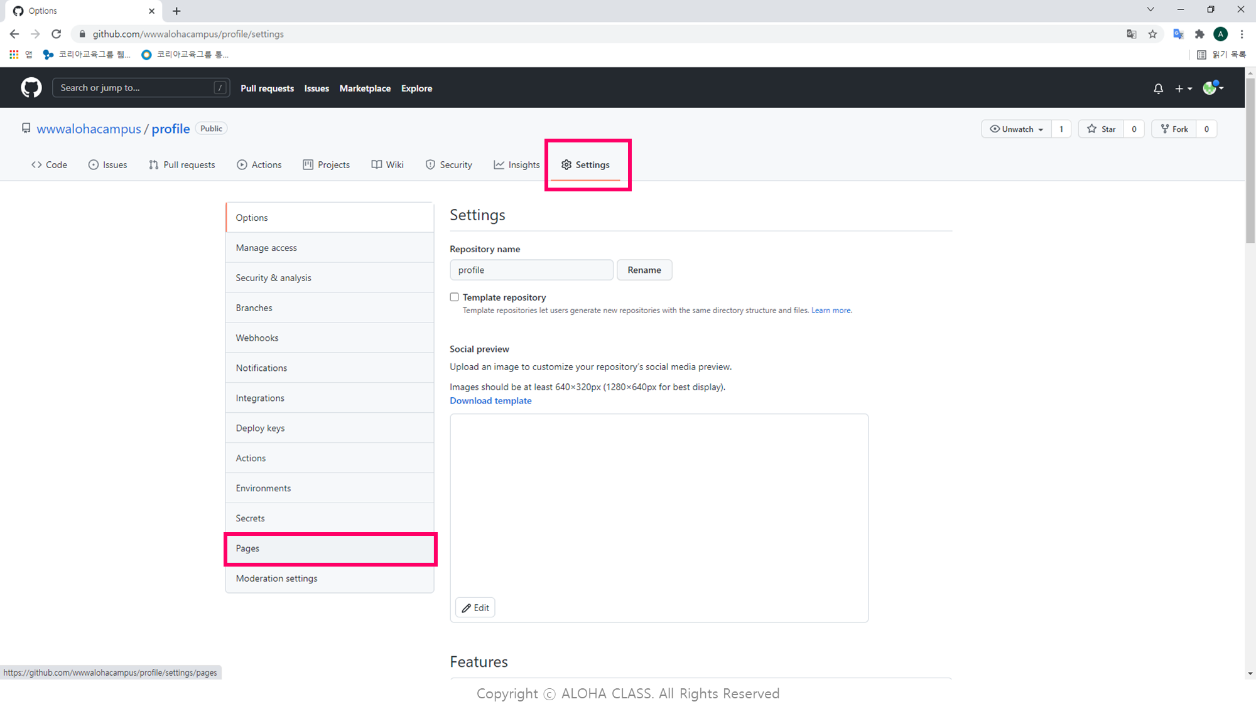1256x709 pixels.
Task: Open the repository Actions tab
Action: click(x=259, y=164)
